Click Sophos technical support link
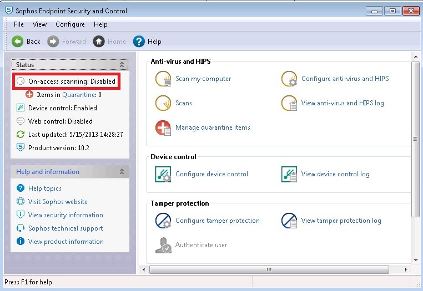 click(66, 228)
